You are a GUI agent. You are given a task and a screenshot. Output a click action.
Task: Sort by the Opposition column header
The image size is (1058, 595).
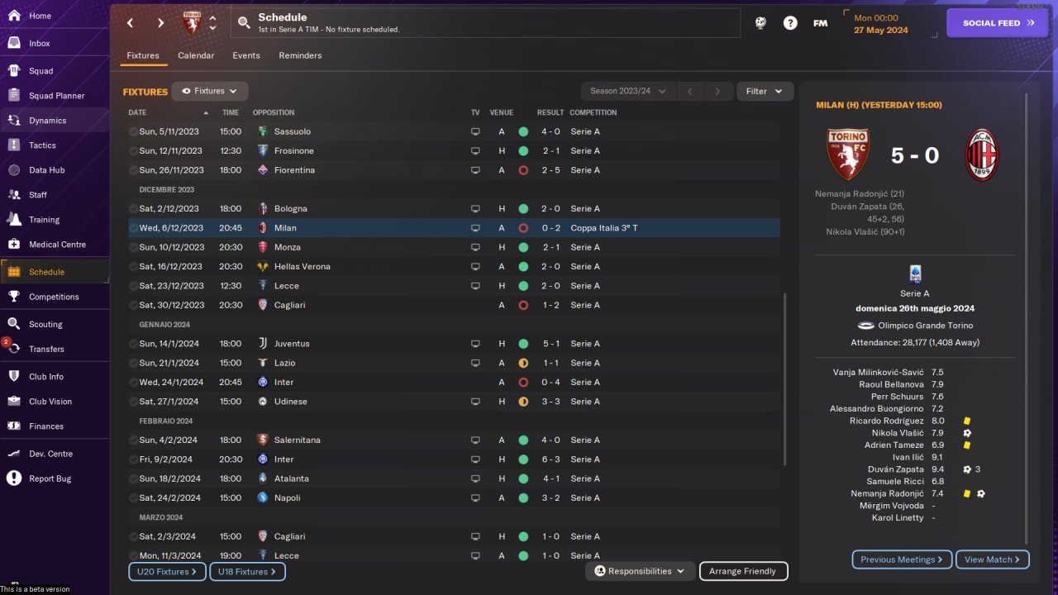[x=274, y=112]
